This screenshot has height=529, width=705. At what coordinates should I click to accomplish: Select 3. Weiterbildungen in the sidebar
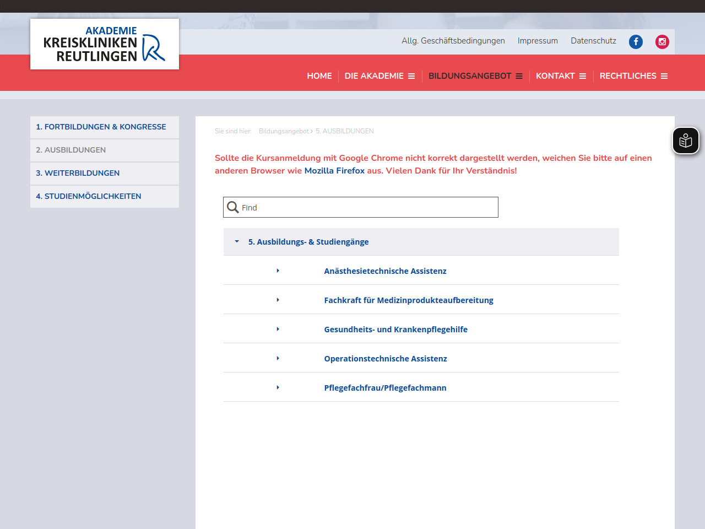click(78, 173)
